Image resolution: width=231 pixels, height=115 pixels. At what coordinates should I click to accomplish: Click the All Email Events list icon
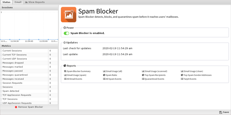pos(65,79)
